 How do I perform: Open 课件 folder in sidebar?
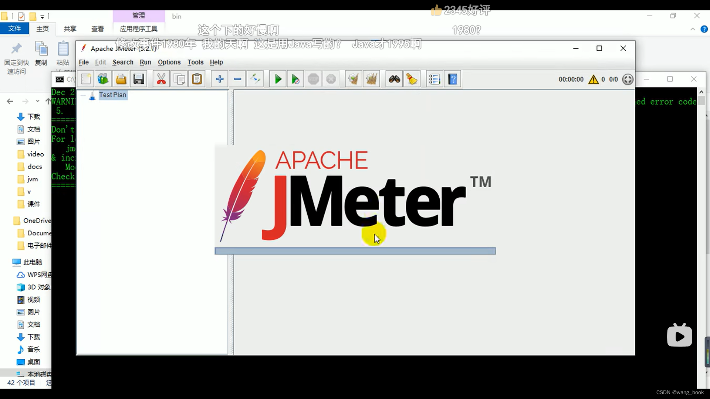point(29,204)
